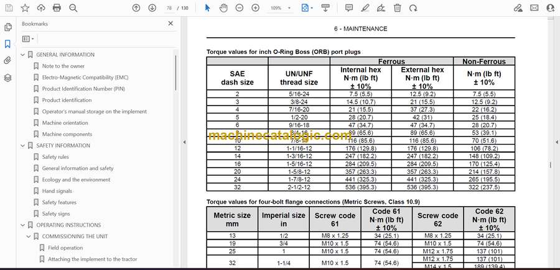Go to Product Identification Number (PIN)
This screenshot has width=560, height=270.
pos(83,89)
